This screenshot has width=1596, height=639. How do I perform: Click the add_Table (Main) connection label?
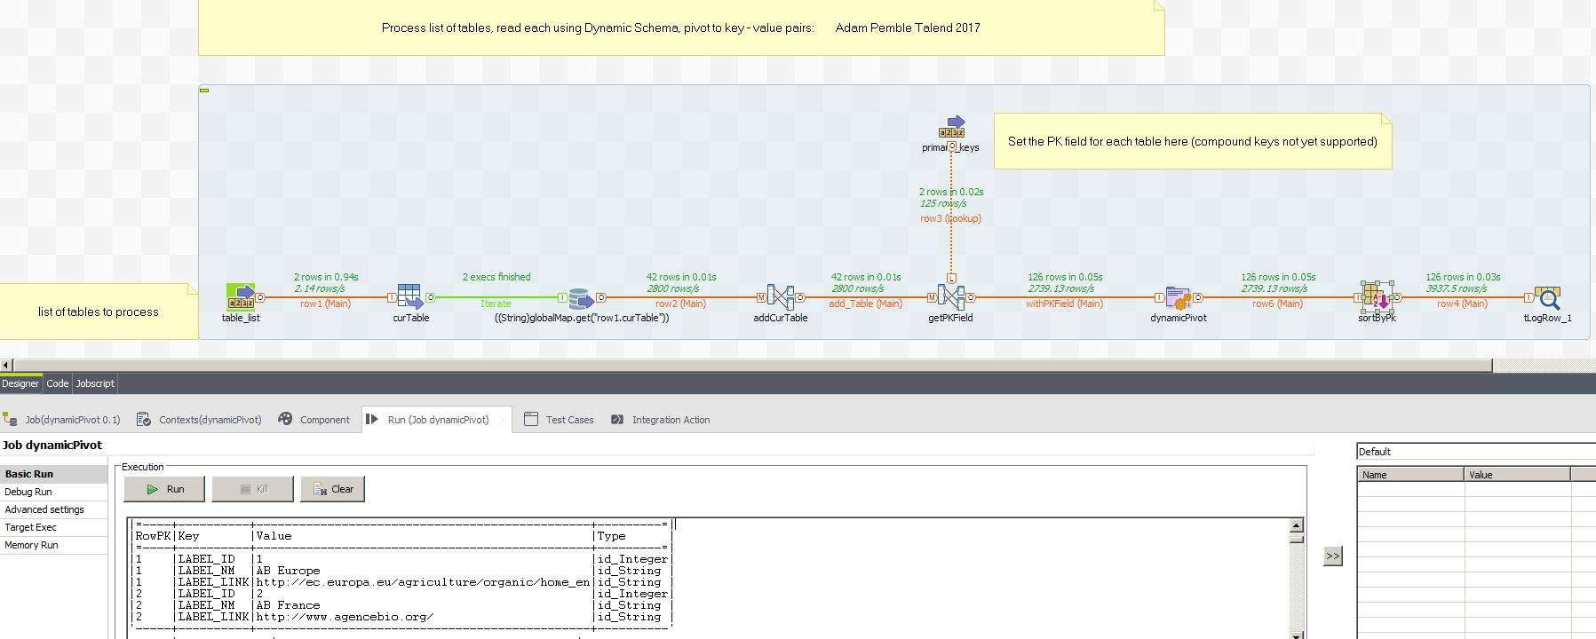pos(865,304)
